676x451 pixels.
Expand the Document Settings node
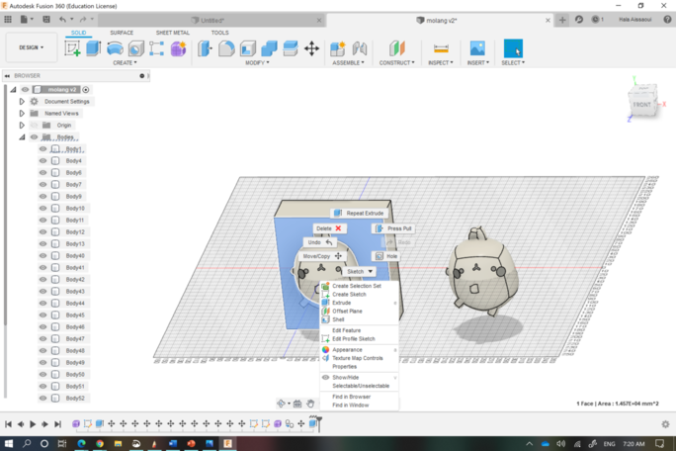pyautogui.click(x=22, y=101)
